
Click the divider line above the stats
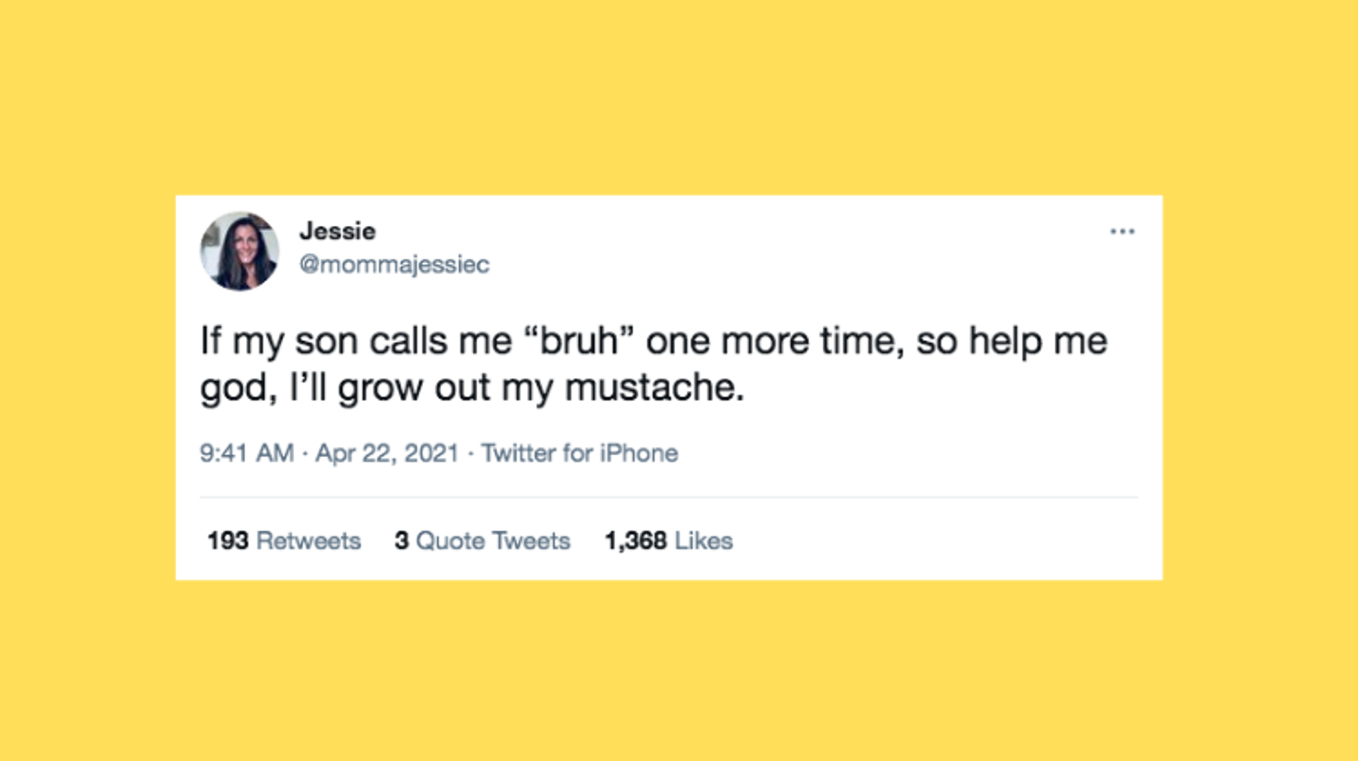668,497
